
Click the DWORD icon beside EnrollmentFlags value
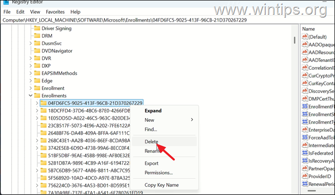(305, 107)
